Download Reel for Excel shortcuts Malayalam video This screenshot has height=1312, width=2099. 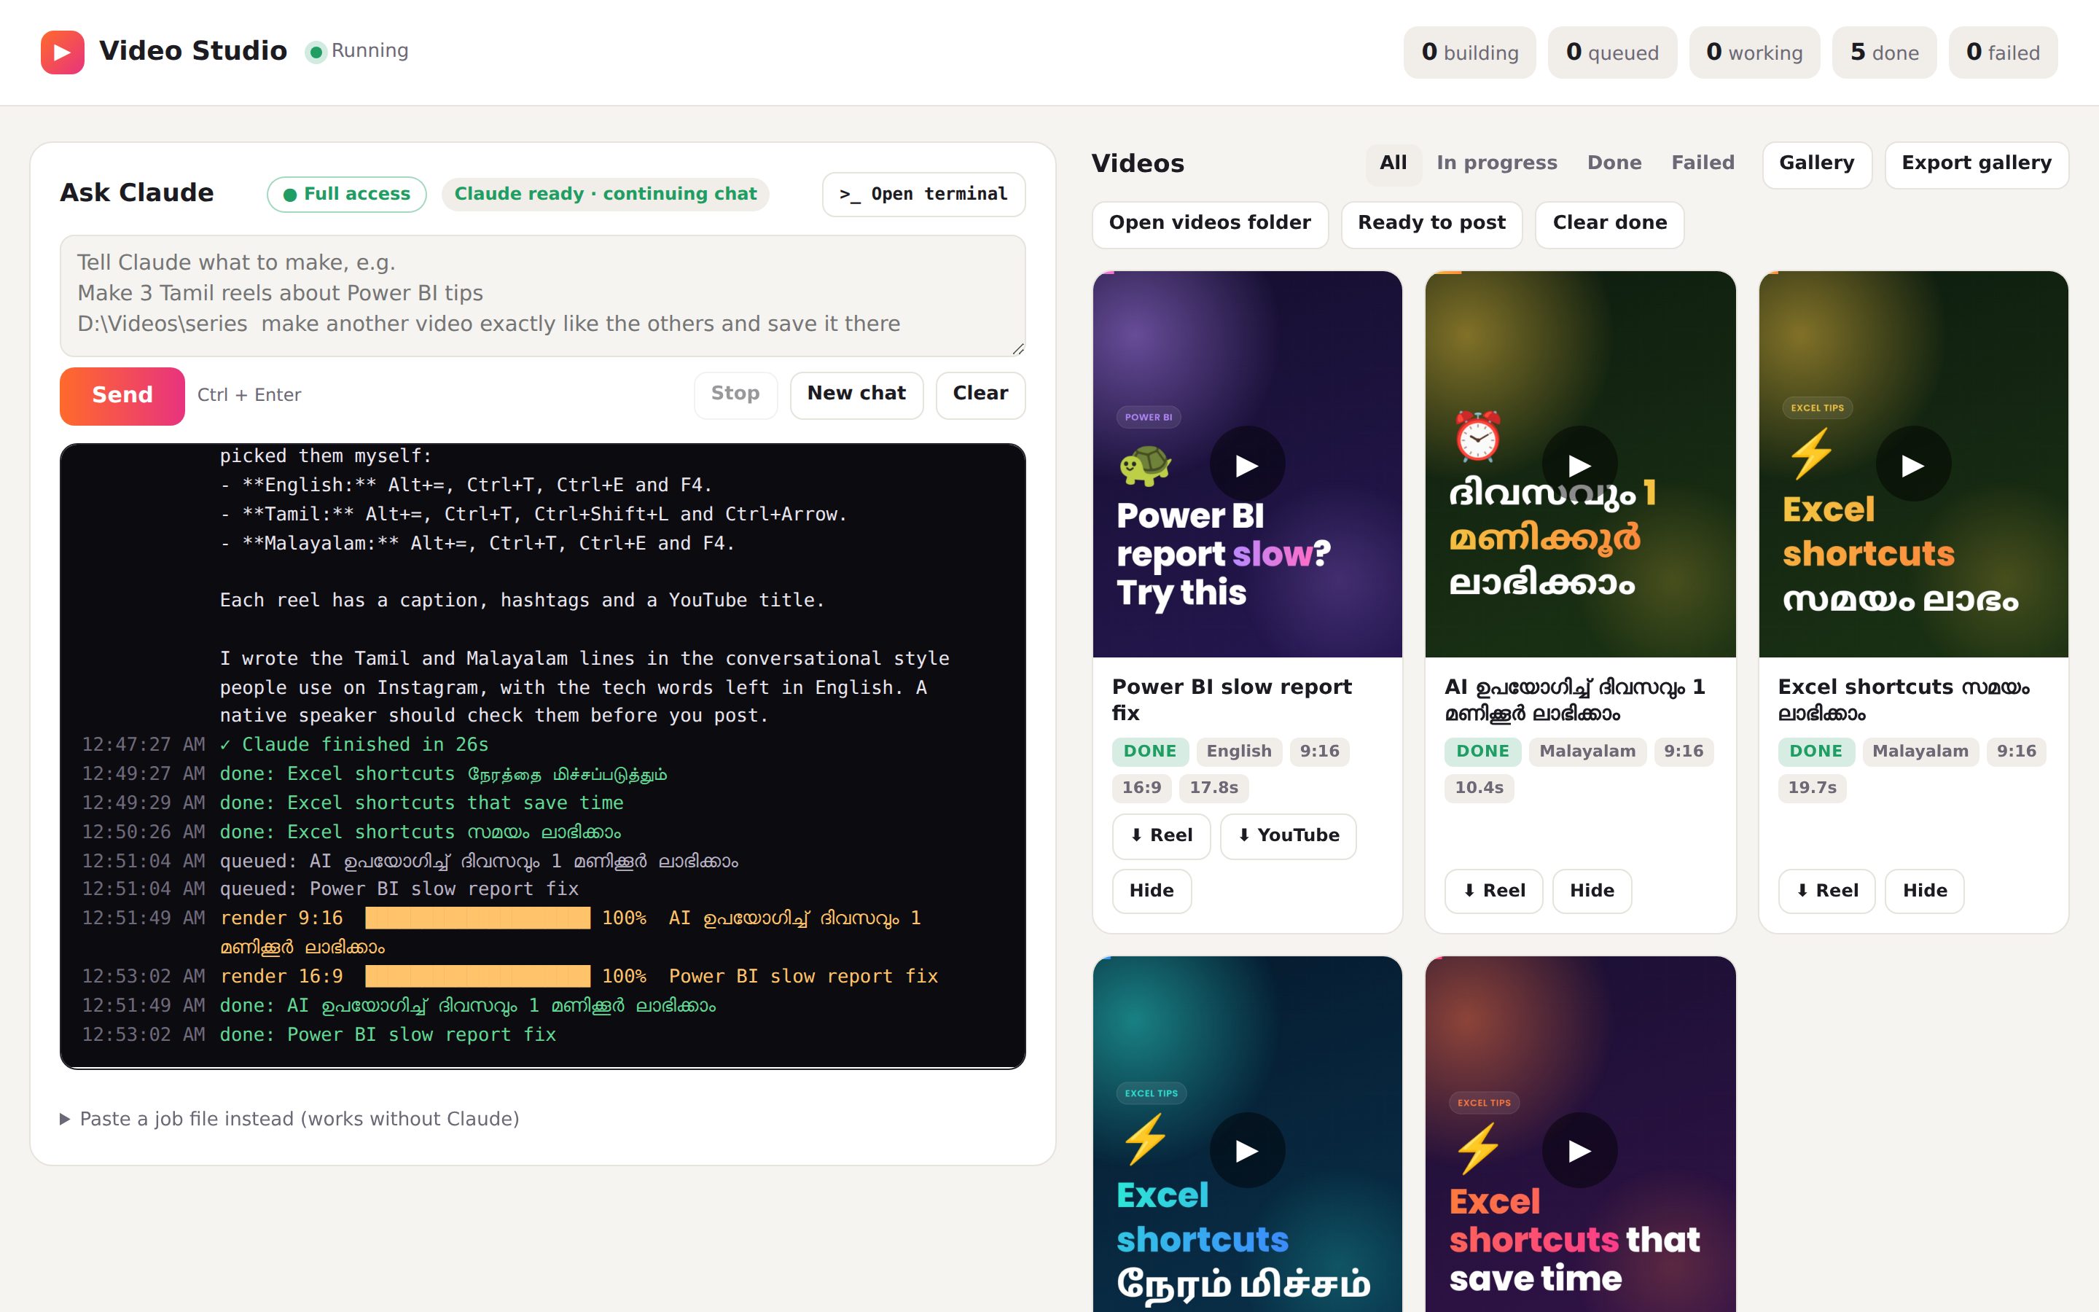[1826, 891]
